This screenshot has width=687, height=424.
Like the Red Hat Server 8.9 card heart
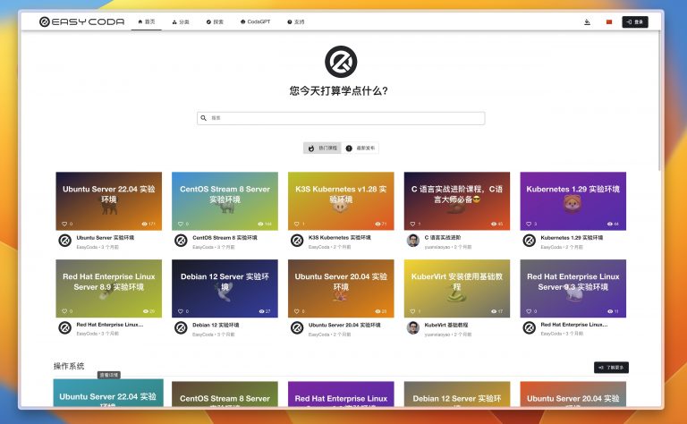point(64,311)
